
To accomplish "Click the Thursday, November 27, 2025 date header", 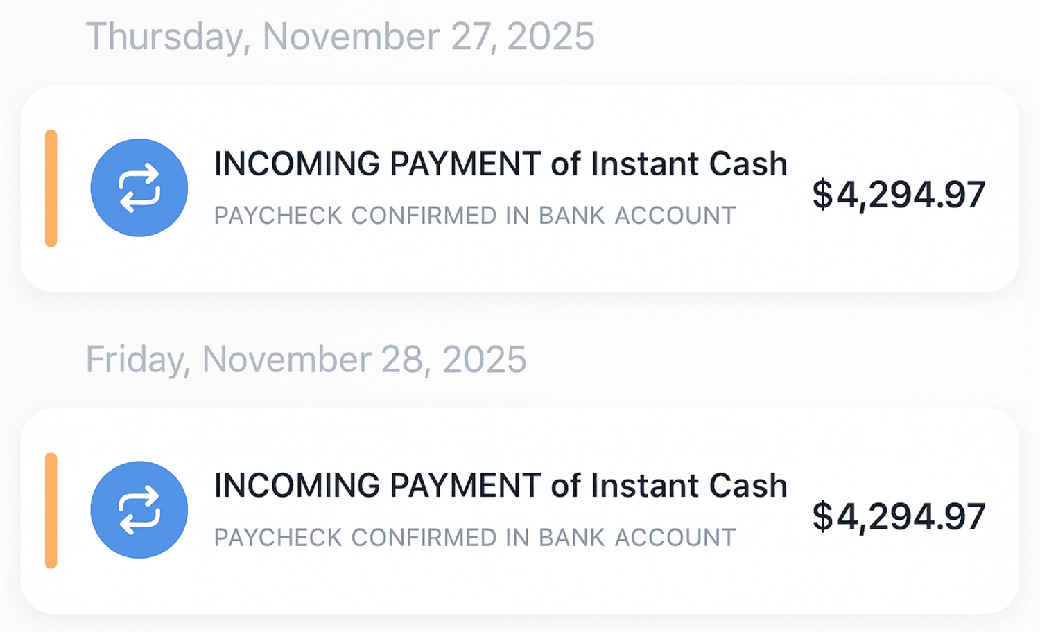I will [x=340, y=36].
